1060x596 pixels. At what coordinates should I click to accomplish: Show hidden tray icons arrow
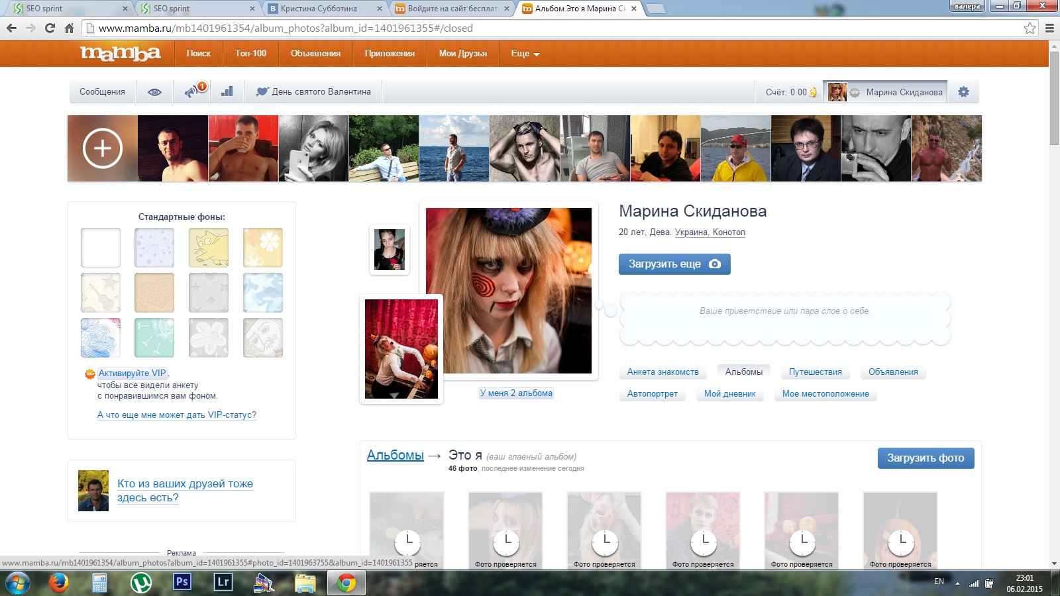[957, 583]
